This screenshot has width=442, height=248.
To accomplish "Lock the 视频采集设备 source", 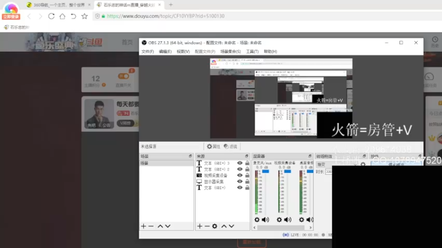I will click(x=247, y=175).
